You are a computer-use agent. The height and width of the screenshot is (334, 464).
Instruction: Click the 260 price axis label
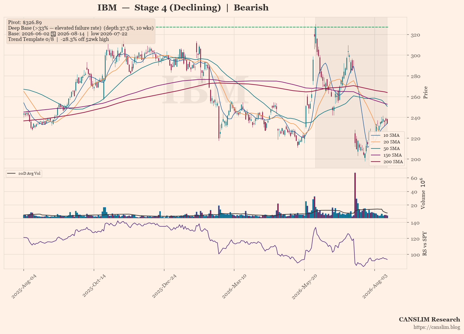tap(415, 97)
